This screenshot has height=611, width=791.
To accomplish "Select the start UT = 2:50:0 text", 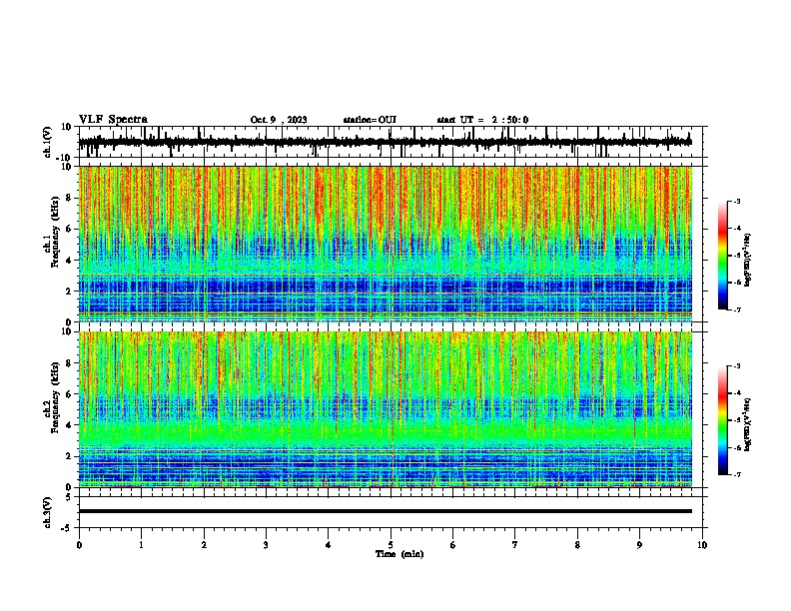I will tap(482, 120).
